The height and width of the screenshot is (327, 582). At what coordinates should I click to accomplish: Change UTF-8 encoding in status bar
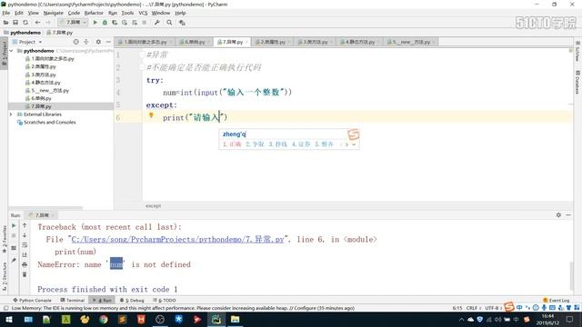pos(492,308)
